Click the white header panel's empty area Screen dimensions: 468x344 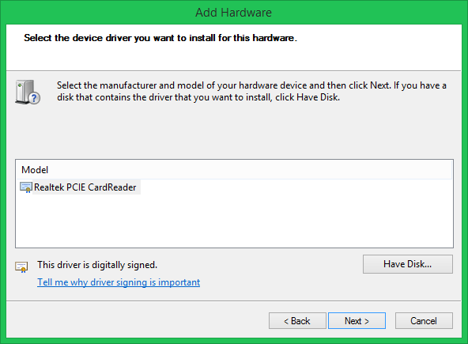[234, 57]
